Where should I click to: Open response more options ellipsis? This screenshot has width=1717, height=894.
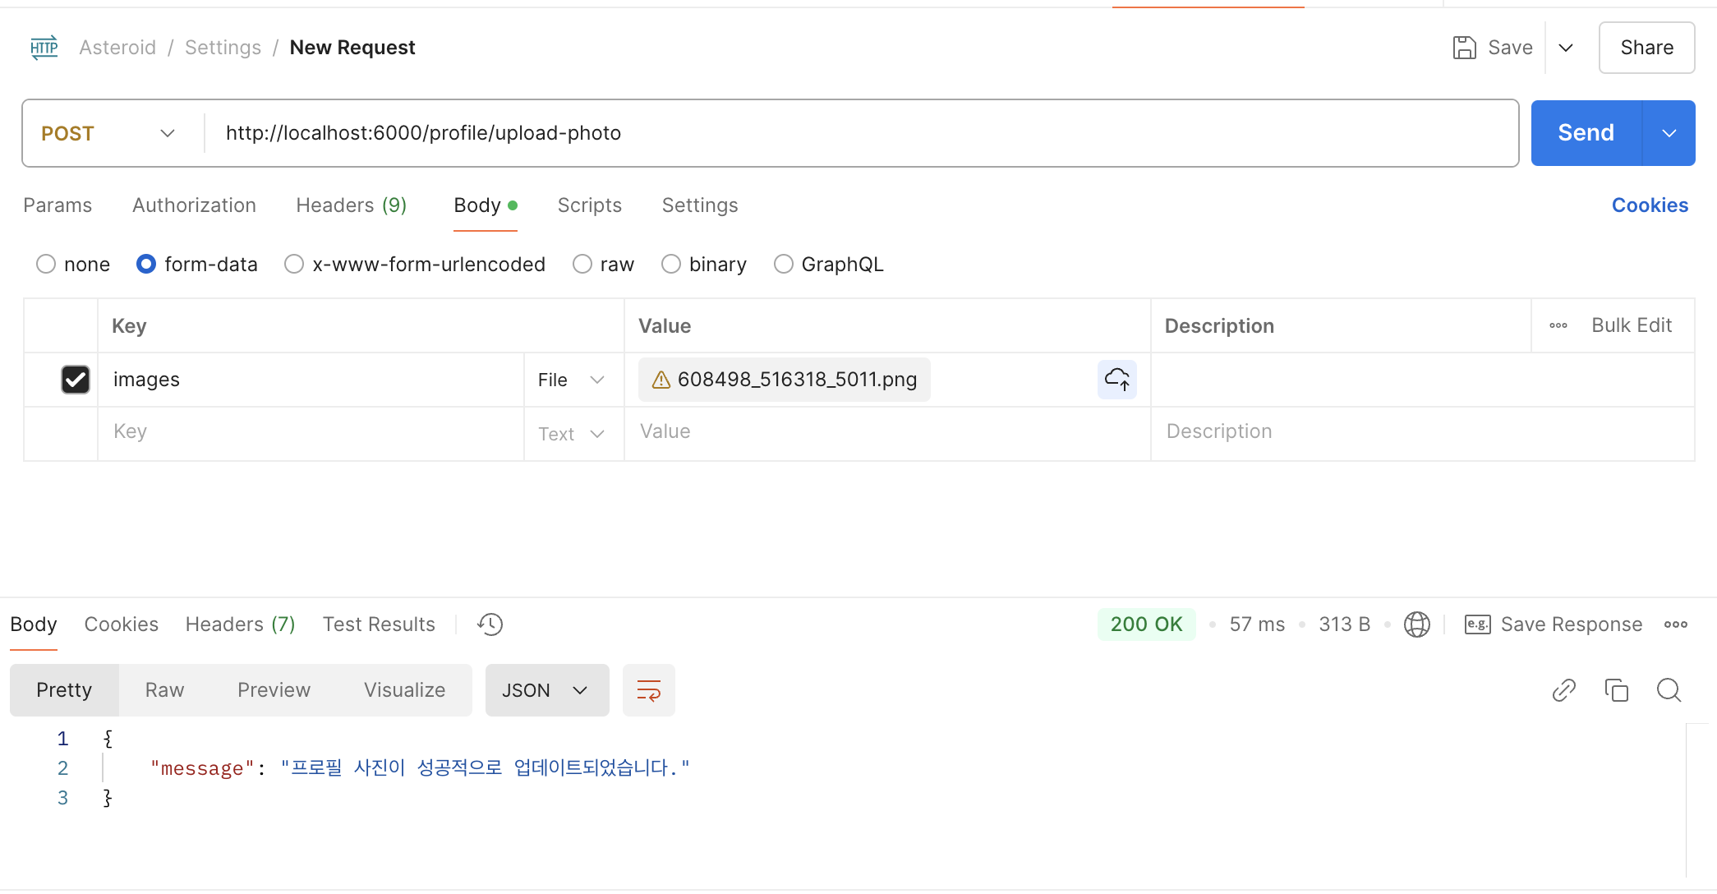[1675, 624]
